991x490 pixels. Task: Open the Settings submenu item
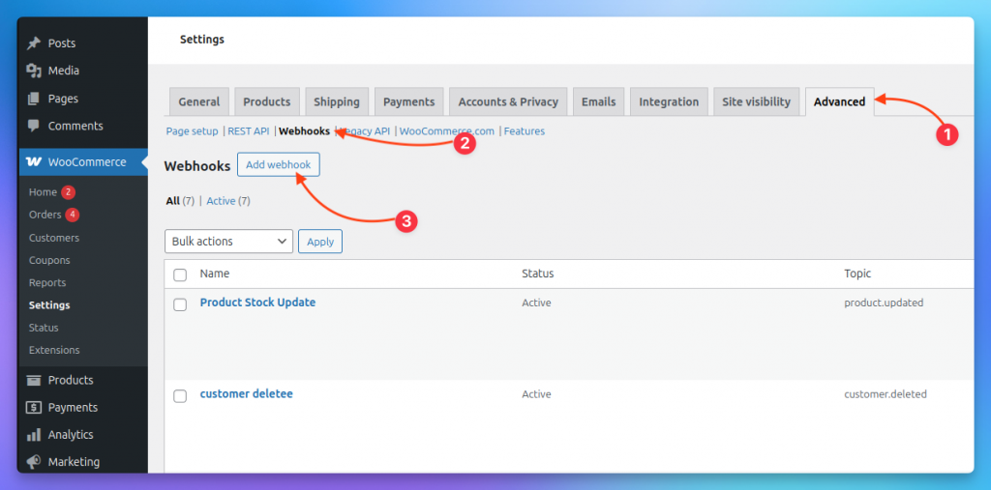coord(49,305)
